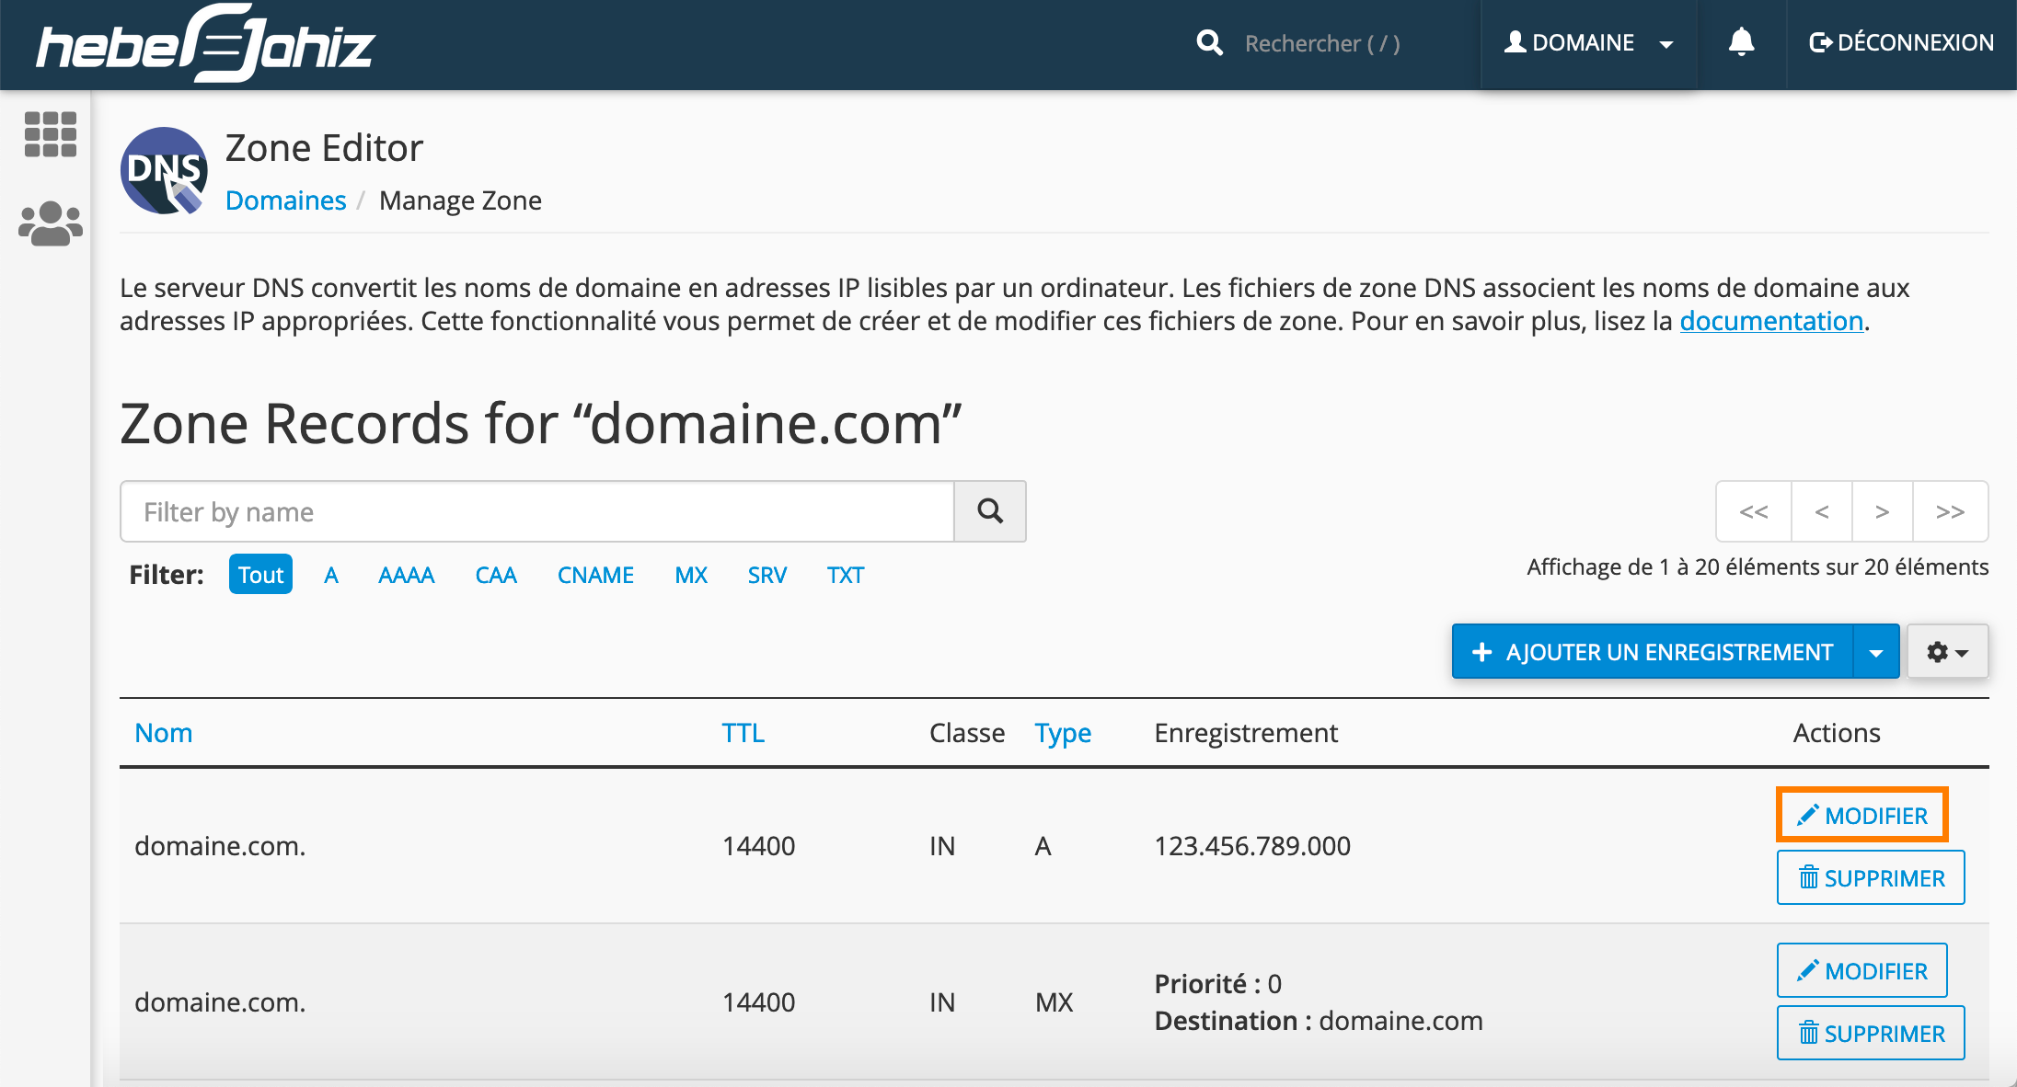Expand the add record dropdown arrow
The image size is (2017, 1087).
[x=1876, y=651]
